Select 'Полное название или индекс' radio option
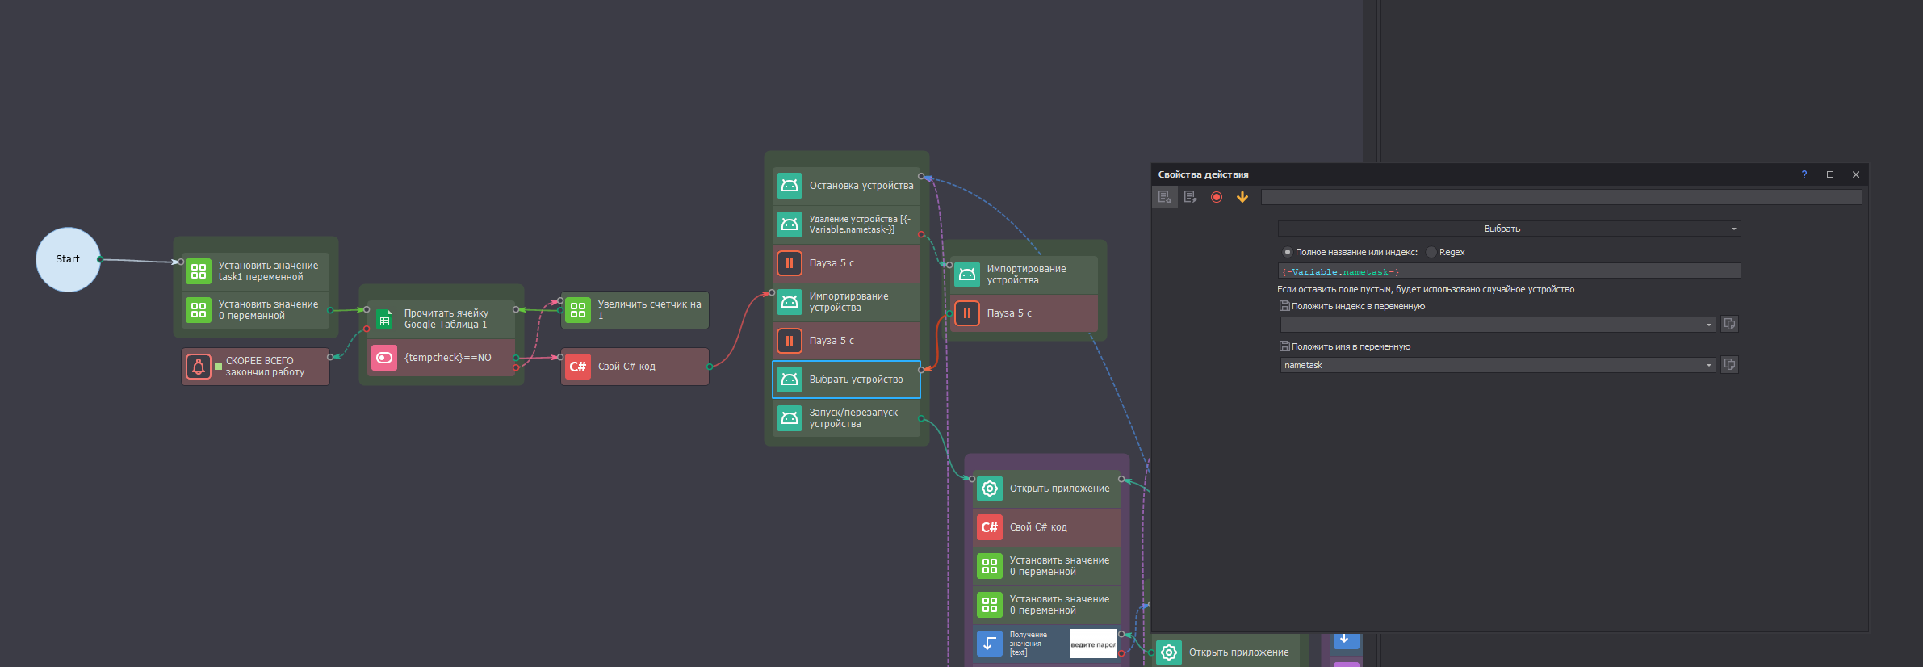 1288,252
